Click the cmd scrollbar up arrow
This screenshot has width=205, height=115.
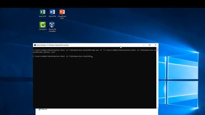tap(157, 48)
